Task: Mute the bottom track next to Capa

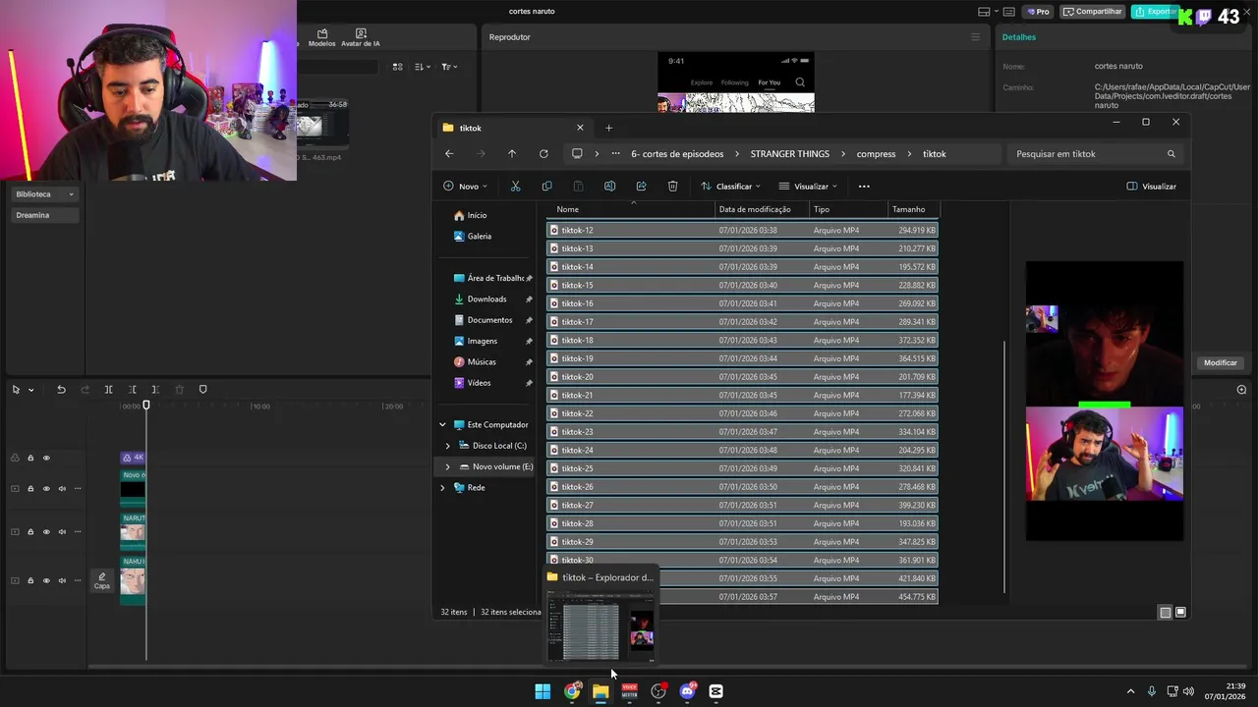Action: (62, 580)
